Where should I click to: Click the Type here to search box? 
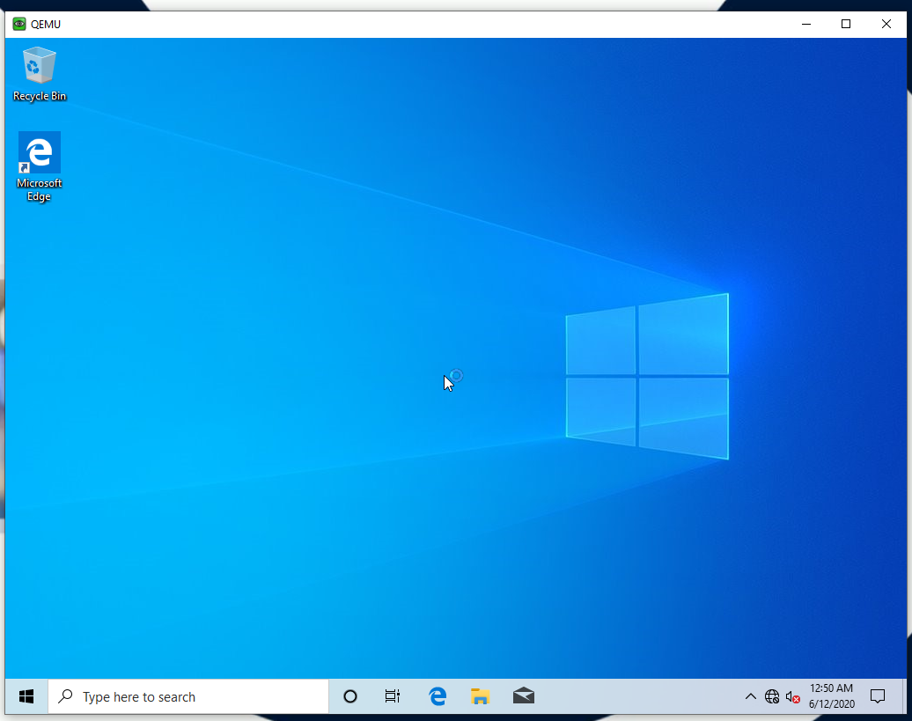click(188, 696)
